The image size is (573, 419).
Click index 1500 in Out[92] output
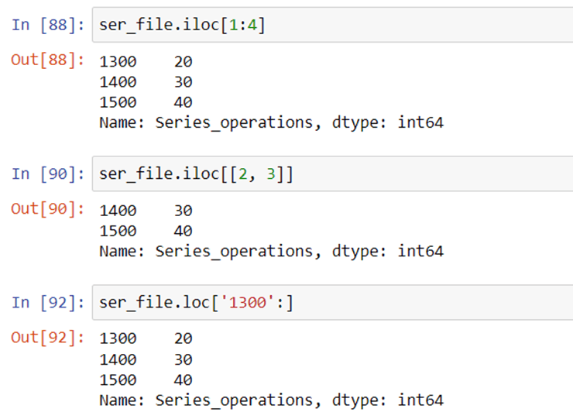click(x=118, y=380)
